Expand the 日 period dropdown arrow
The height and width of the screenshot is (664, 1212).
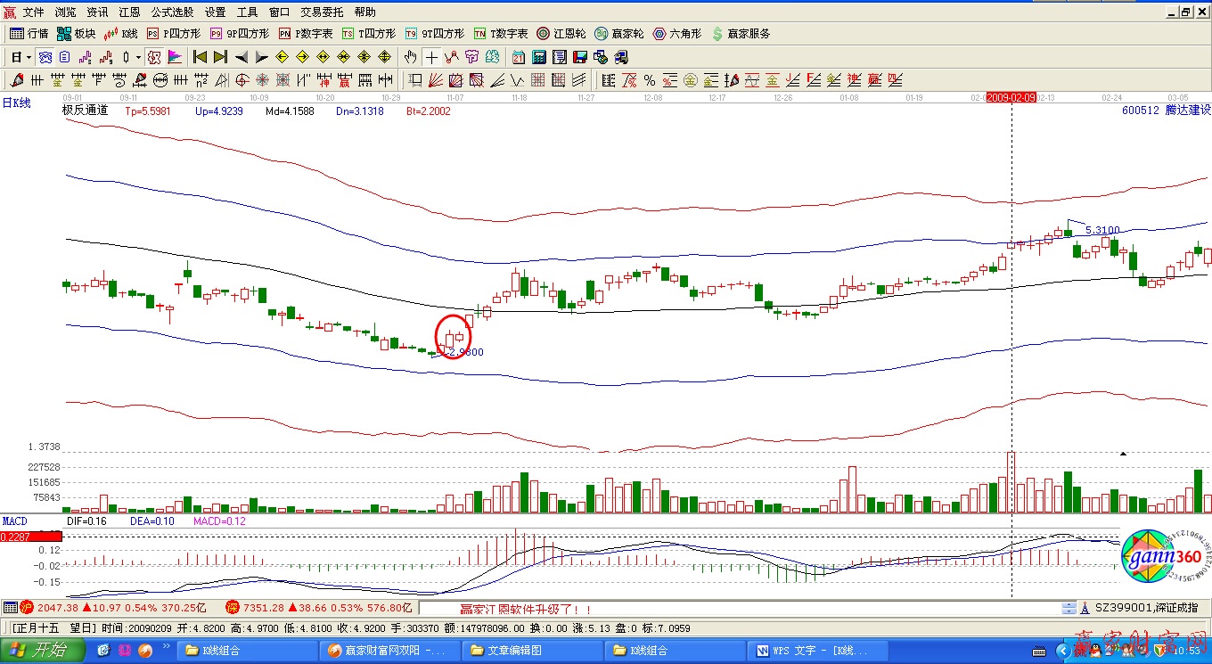pyautogui.click(x=29, y=57)
